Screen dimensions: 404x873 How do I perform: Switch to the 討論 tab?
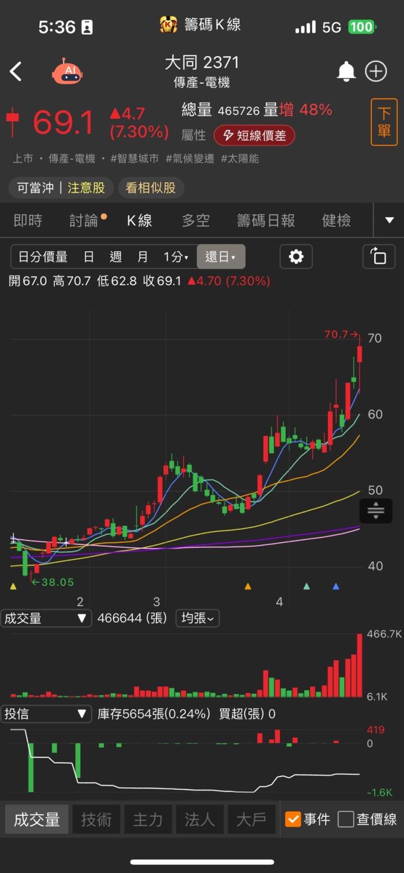(84, 220)
